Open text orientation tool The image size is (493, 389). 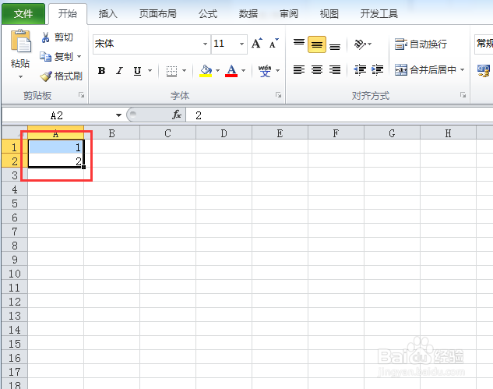(360, 44)
